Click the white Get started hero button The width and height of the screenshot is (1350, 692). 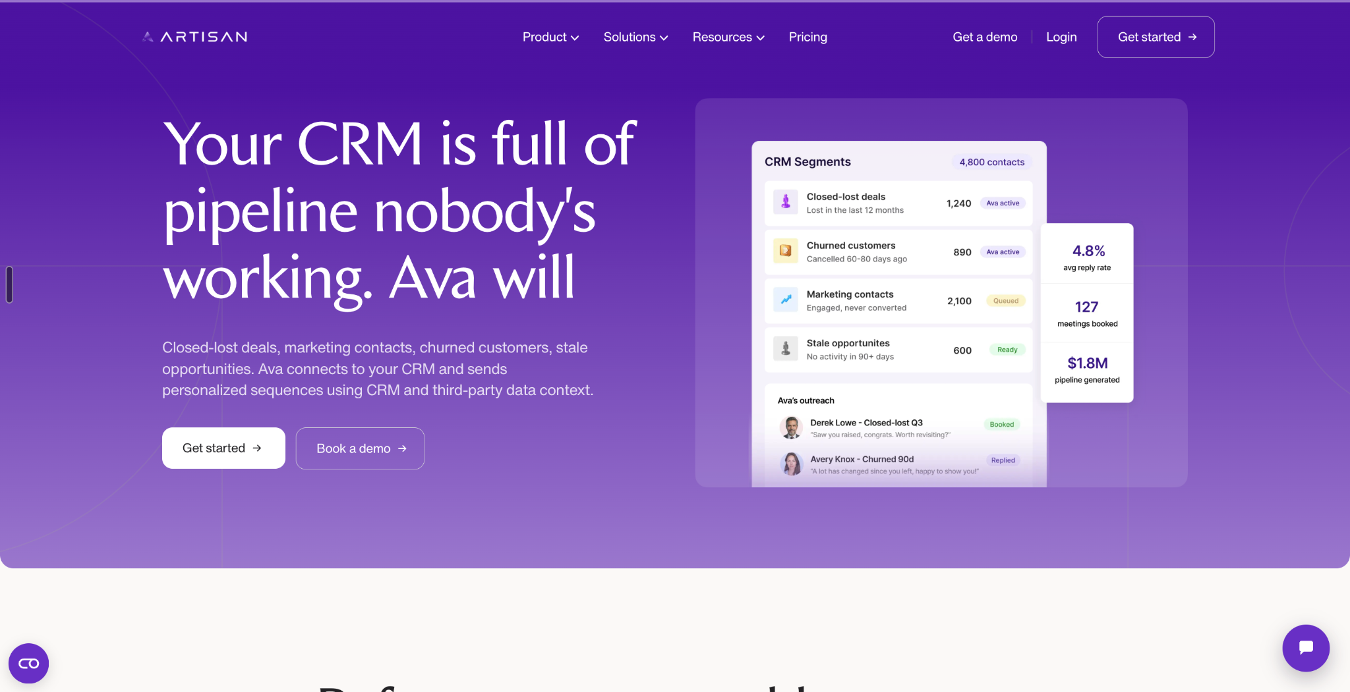point(223,448)
